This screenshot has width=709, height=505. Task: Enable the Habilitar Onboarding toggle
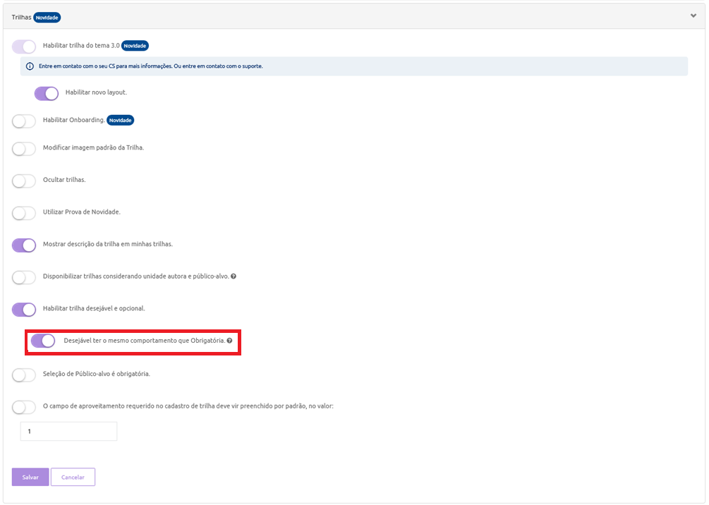click(x=24, y=121)
